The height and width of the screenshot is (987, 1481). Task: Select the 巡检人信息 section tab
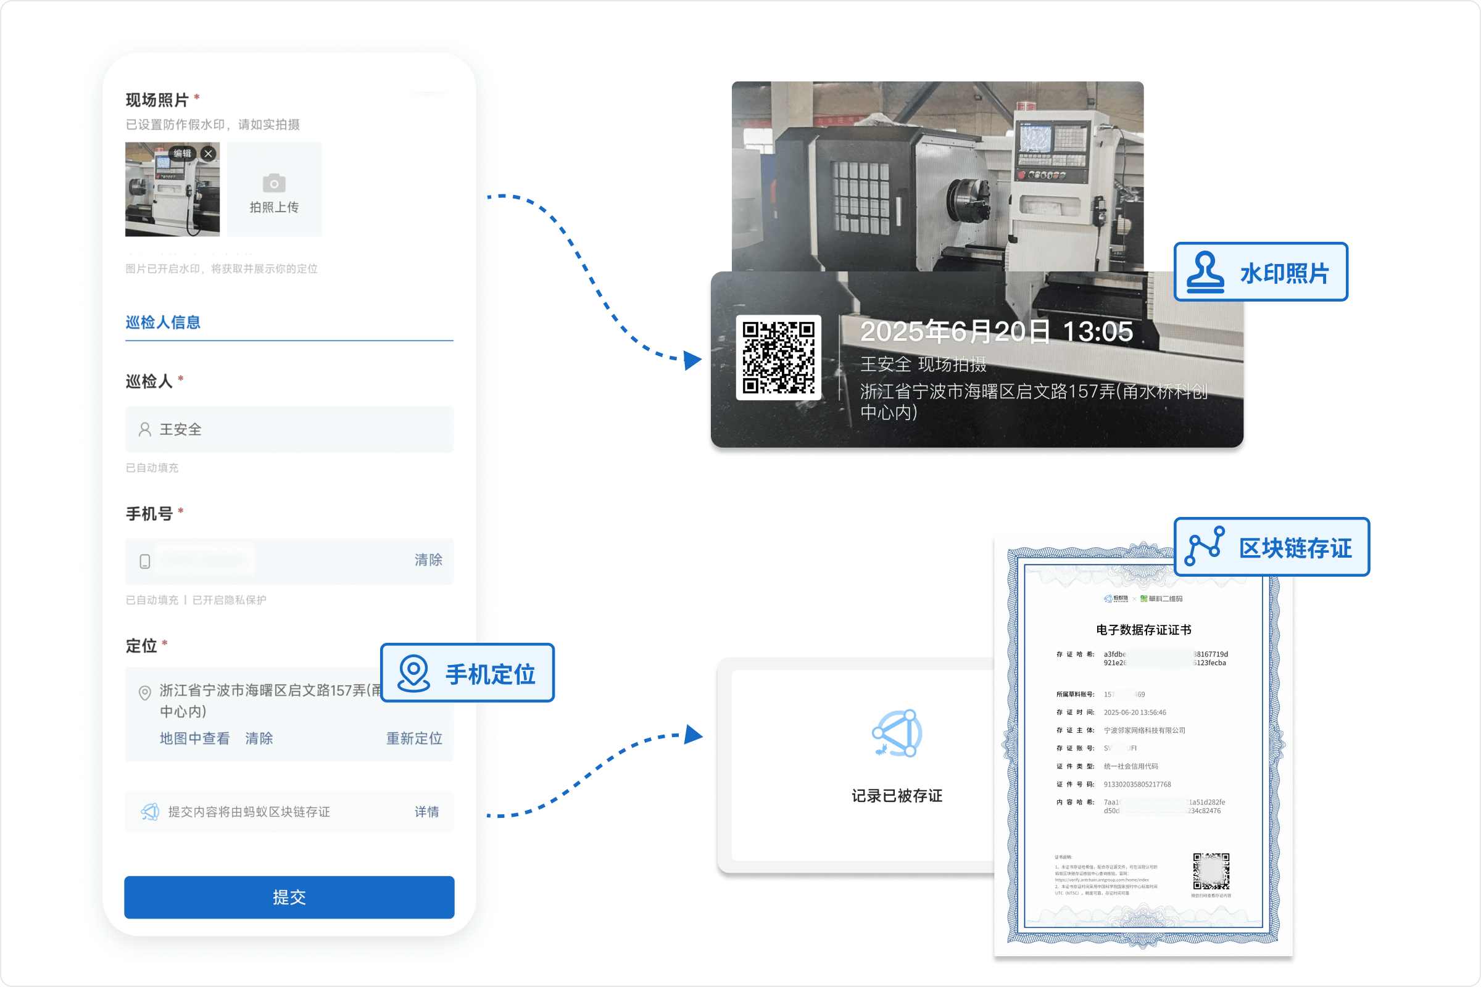point(163,323)
